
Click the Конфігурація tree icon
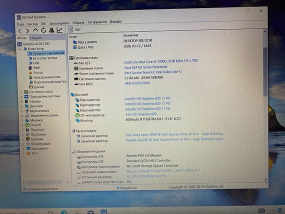[28, 144]
